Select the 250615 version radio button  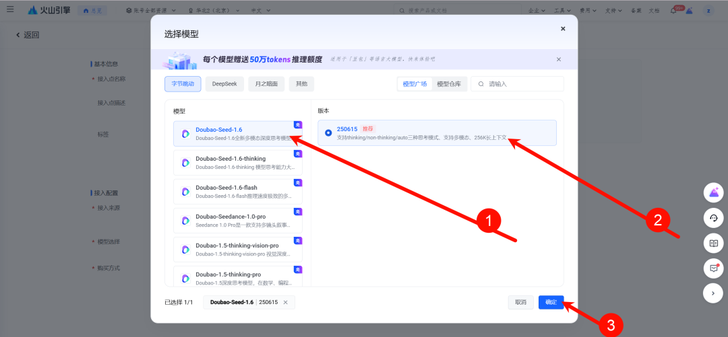(x=328, y=133)
